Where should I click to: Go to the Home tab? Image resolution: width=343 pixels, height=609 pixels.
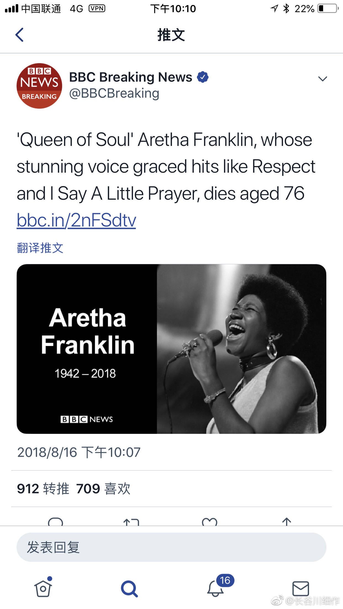pyautogui.click(x=43, y=588)
